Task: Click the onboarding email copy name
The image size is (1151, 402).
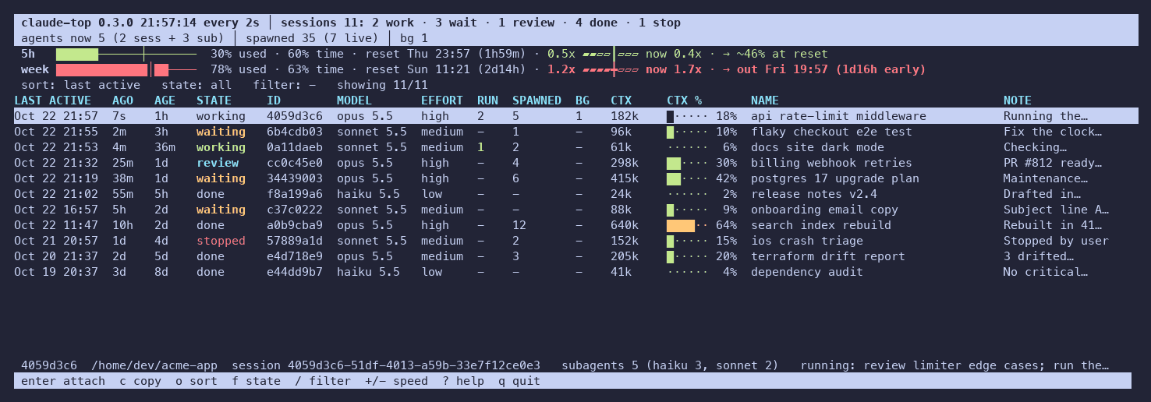Action: [x=824, y=210]
